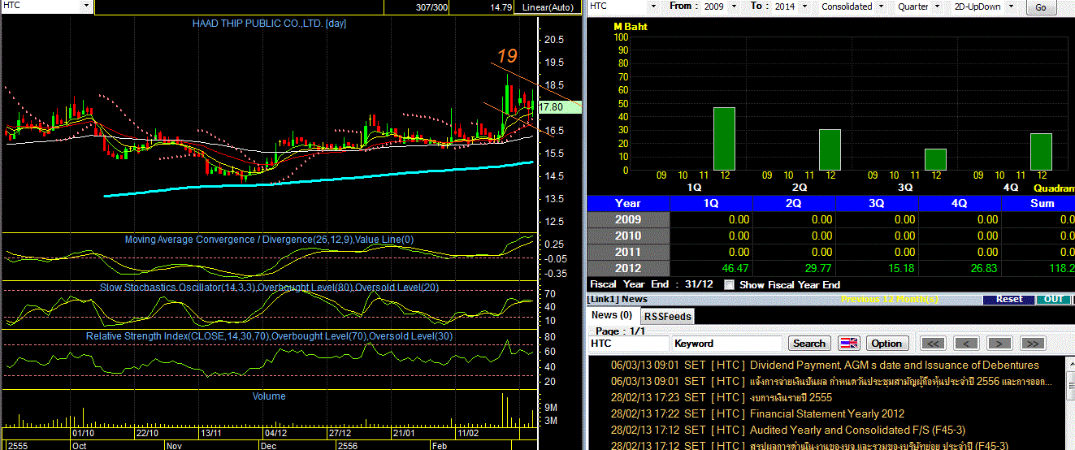
Task: Open the 06/03/13 Thai-language news item
Action: coord(900,381)
